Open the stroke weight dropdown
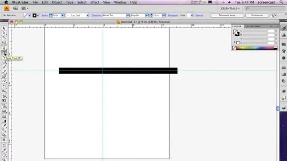 point(63,16)
